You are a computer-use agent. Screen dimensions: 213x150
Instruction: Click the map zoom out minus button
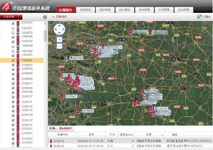59,46
